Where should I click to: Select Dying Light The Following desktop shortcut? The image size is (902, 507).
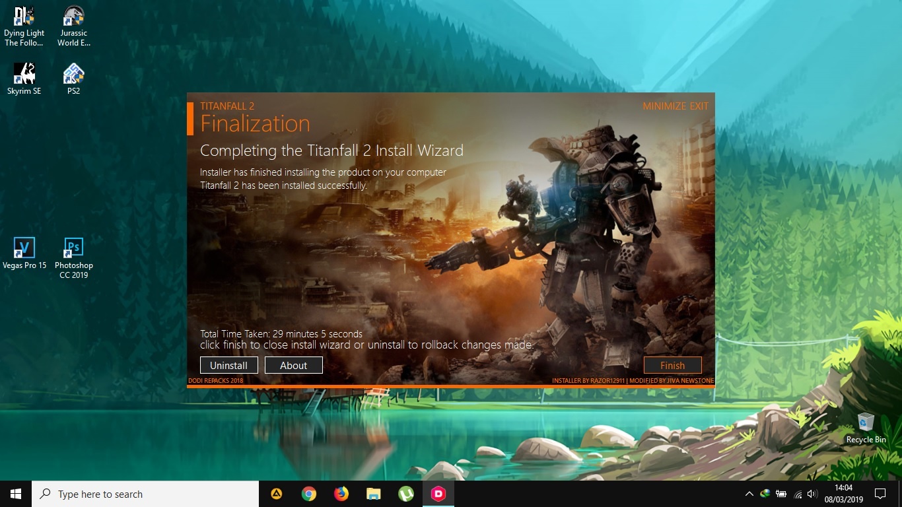pyautogui.click(x=24, y=26)
